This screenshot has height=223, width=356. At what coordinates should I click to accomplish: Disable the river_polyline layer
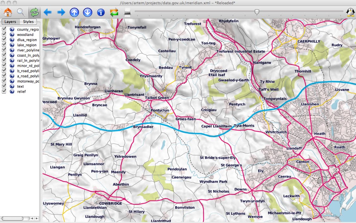[3, 50]
